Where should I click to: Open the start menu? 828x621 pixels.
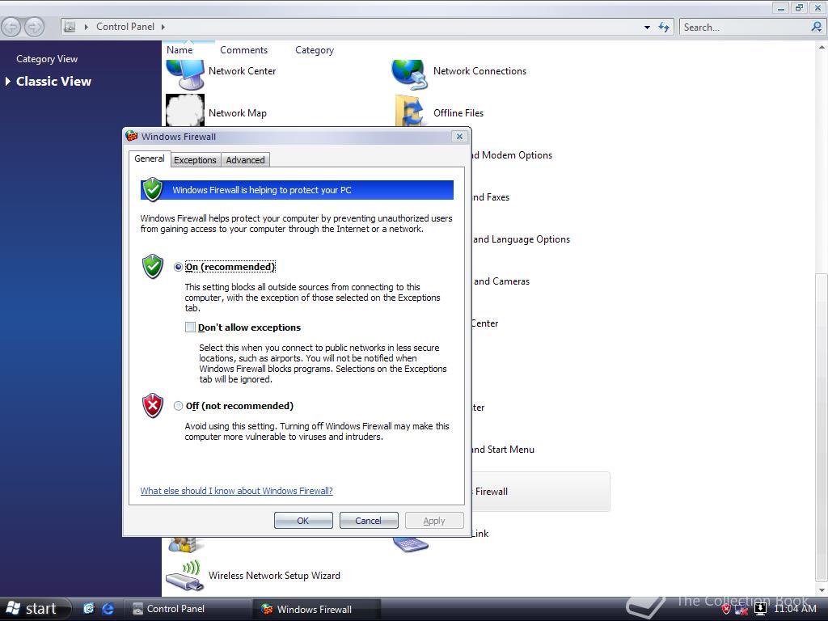(x=35, y=609)
